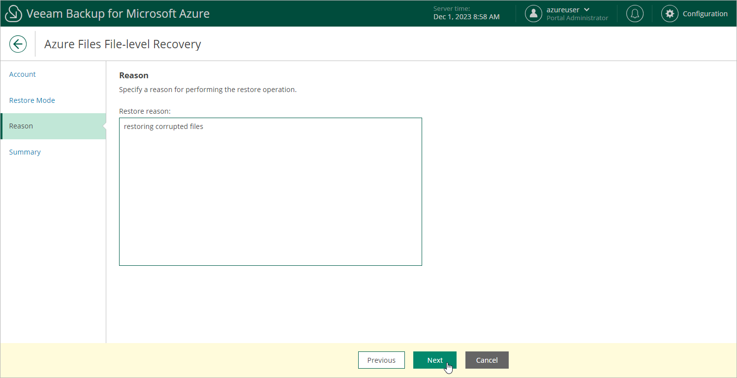Click 'Specify a reason for performing the restore operation.' text

coord(208,90)
